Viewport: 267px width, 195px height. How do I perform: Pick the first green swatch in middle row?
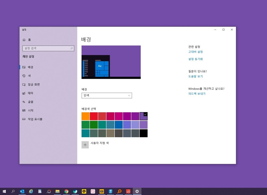tap(85, 125)
